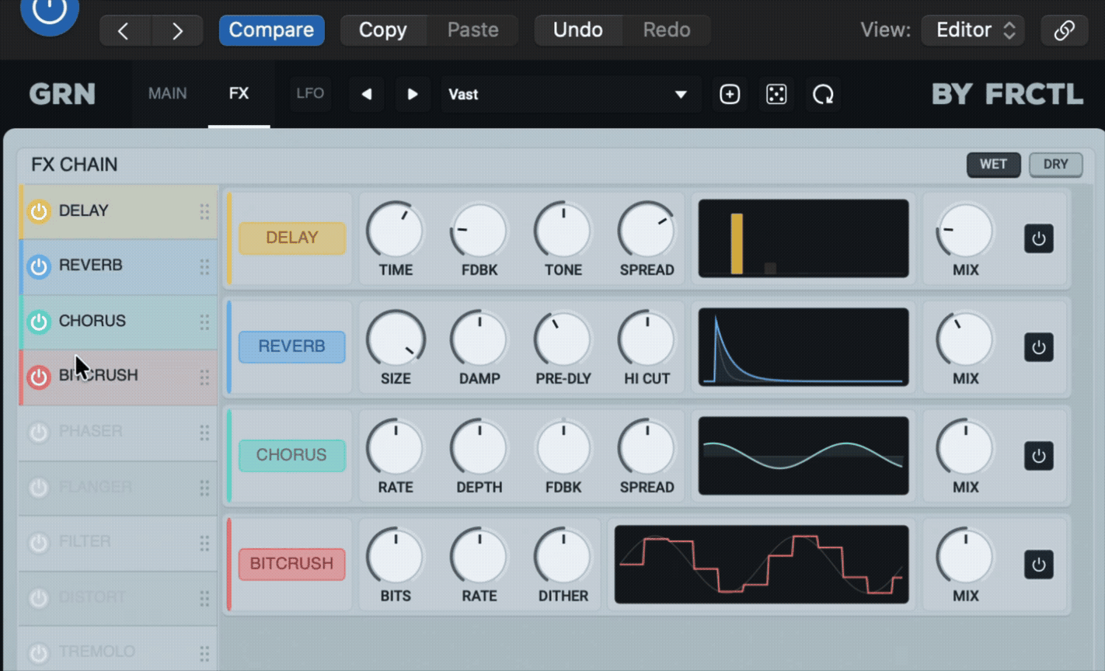Switch to the MAIN tab
The width and height of the screenshot is (1105, 671).
168,93
